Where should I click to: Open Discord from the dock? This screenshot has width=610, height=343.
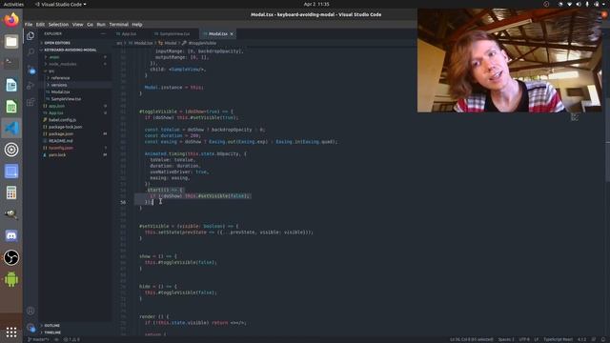11,235
